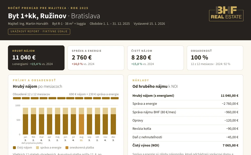Click the '11 040,00 €' amount
The width and height of the screenshot is (251, 155).
pyautogui.click(x=229, y=96)
